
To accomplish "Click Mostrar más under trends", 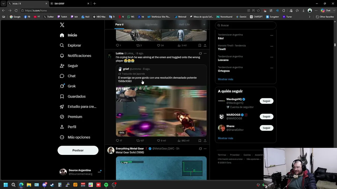I will [225, 79].
